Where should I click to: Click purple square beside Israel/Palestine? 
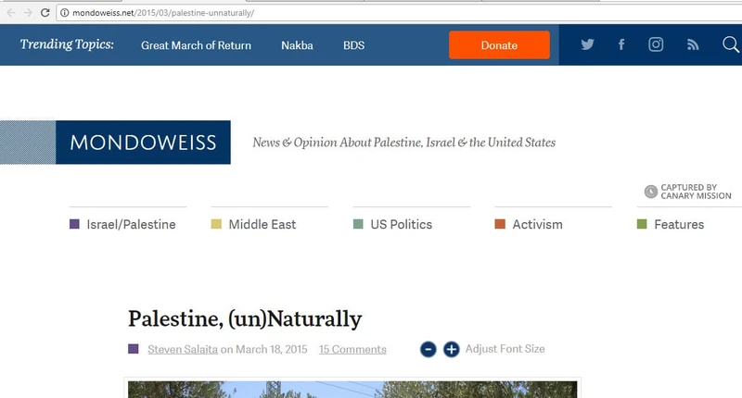click(x=74, y=224)
